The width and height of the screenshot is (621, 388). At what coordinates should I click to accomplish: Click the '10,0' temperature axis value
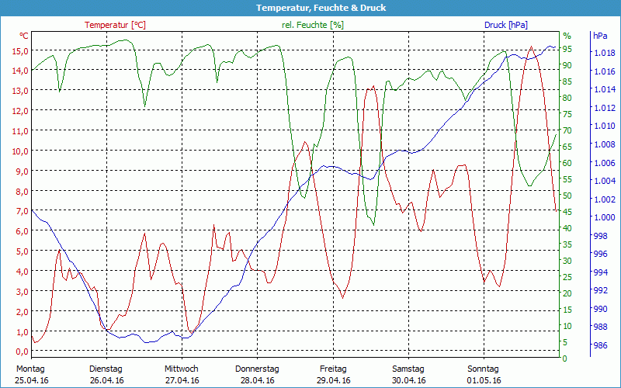(20, 151)
